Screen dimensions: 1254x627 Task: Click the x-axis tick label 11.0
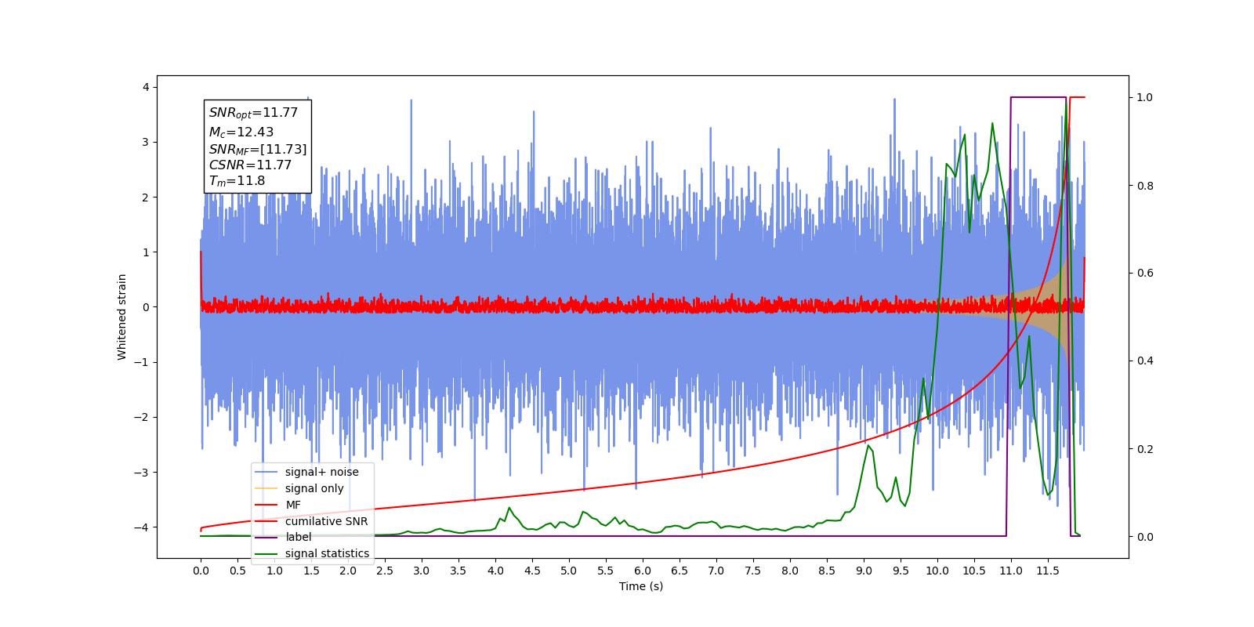click(1011, 571)
